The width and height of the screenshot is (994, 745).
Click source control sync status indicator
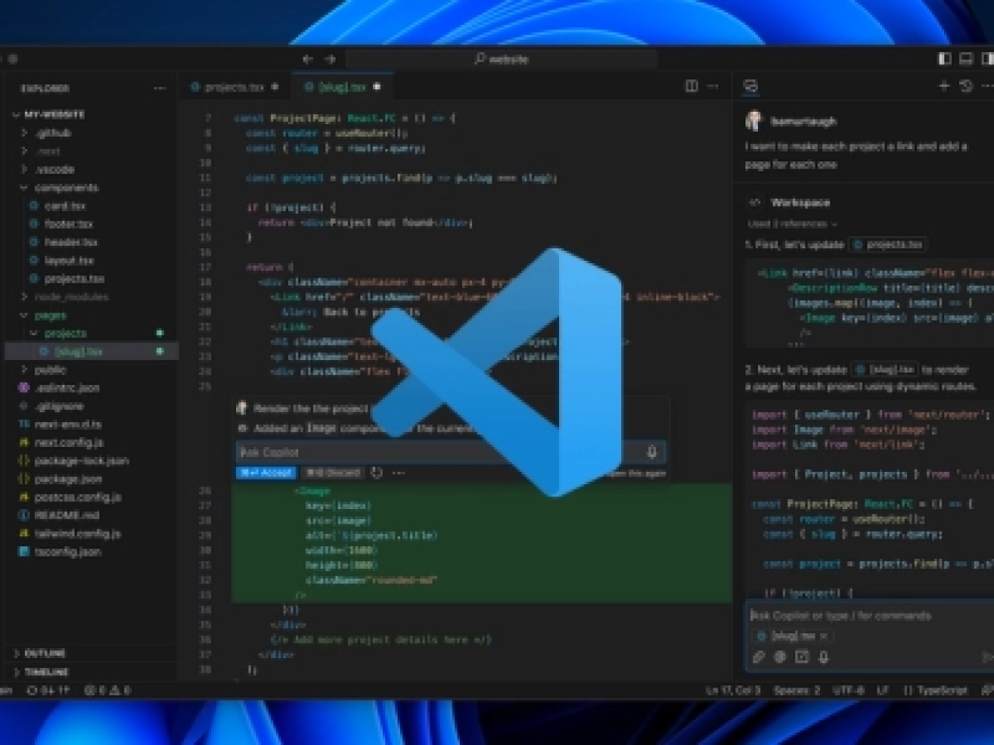tap(48, 690)
